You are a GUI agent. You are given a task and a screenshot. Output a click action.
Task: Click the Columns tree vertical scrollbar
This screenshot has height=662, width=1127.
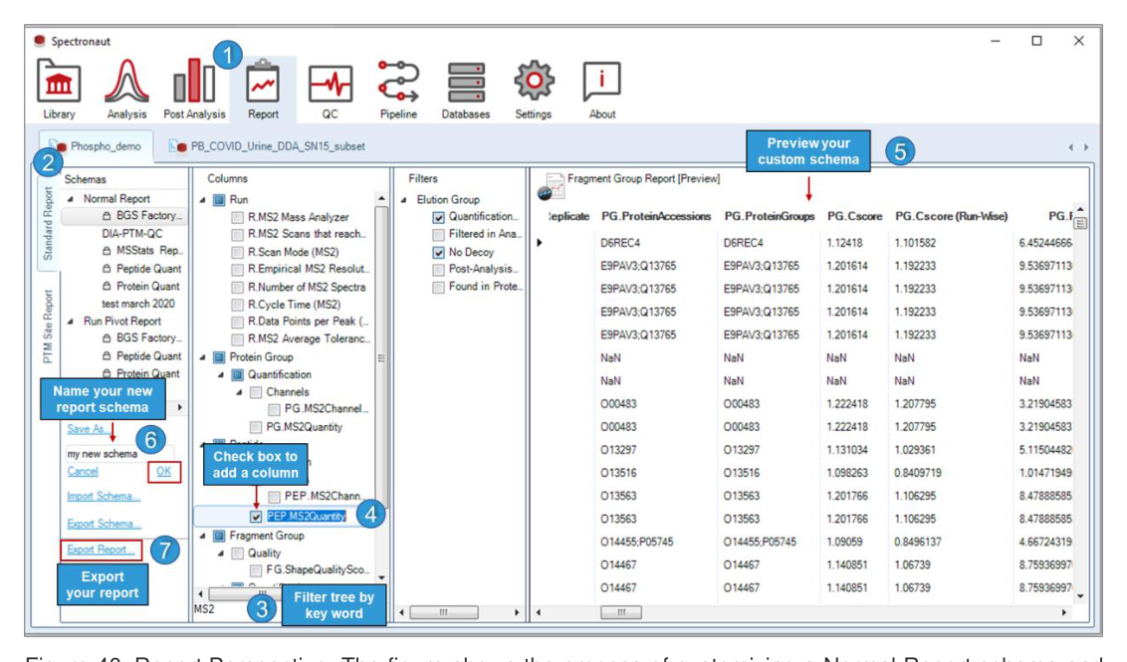pyautogui.click(x=381, y=358)
